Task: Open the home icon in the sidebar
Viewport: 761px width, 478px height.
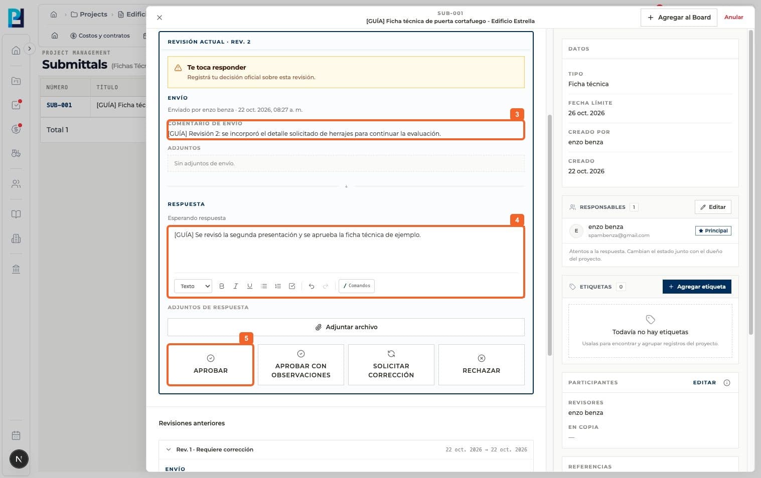Action: [16, 50]
